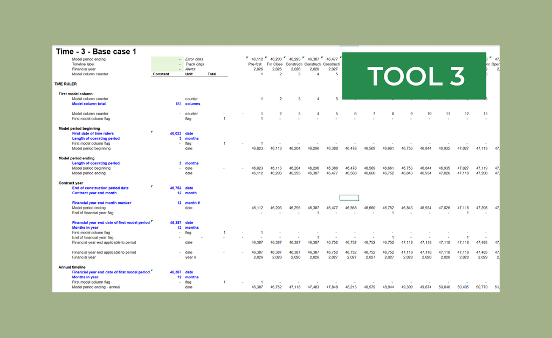Select the 'Pre-fcst' timeline label cell

pos(255,64)
